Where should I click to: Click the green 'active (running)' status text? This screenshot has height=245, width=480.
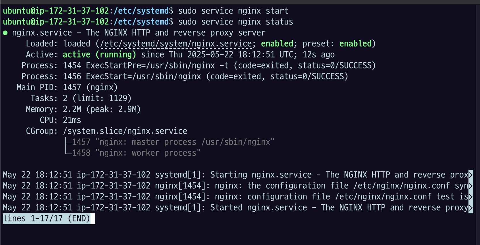pyautogui.click(x=99, y=55)
